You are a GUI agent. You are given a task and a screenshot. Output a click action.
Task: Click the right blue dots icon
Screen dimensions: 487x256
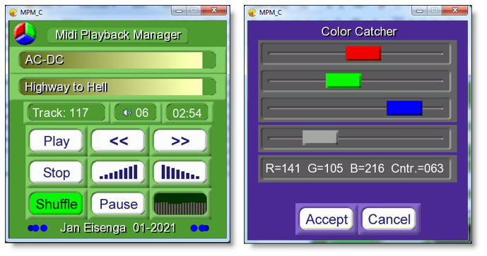200,228
